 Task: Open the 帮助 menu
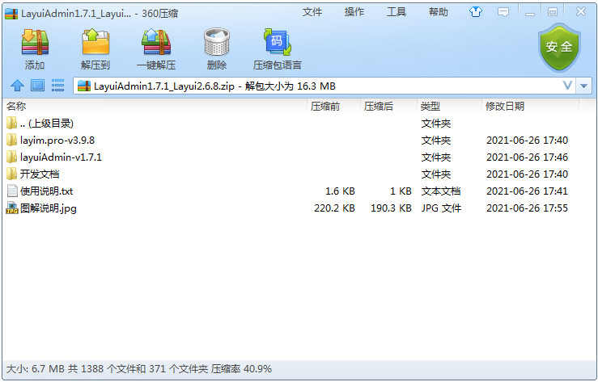click(439, 12)
